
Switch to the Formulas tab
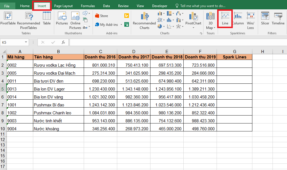[x=88, y=6]
